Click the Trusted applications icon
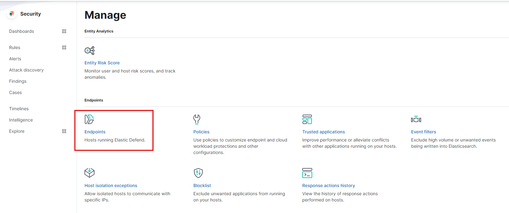Viewport: 509px width, 213px height. click(x=307, y=119)
